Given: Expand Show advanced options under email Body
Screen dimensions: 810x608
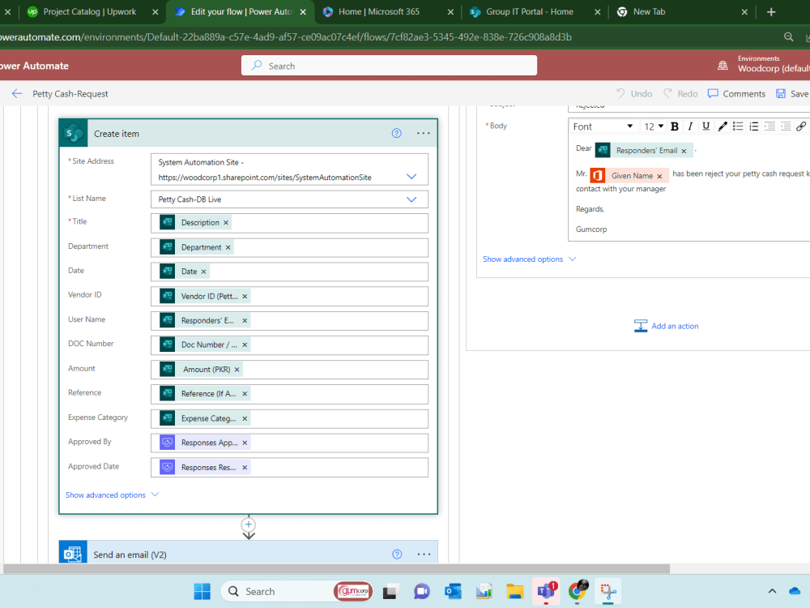Looking at the screenshot, I should (530, 259).
